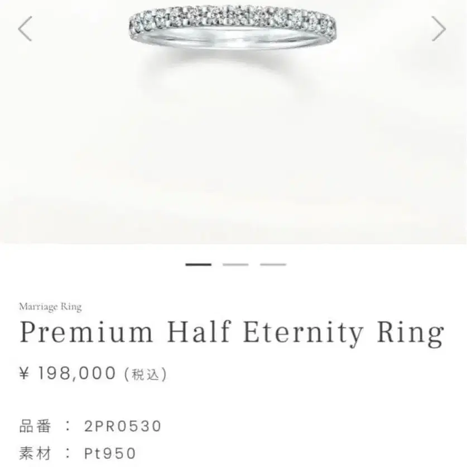Click the polished platinum band under the diamonds

(x=233, y=39)
